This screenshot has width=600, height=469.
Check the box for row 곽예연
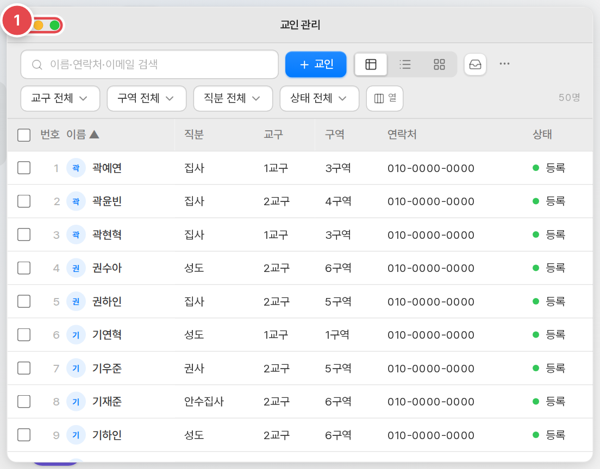point(24,168)
